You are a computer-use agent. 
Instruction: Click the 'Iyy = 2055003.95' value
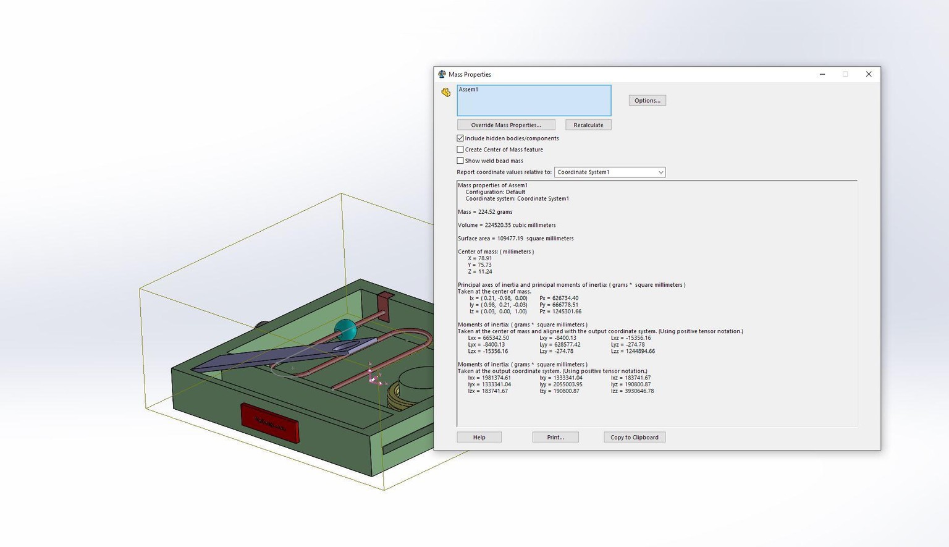[x=561, y=384]
